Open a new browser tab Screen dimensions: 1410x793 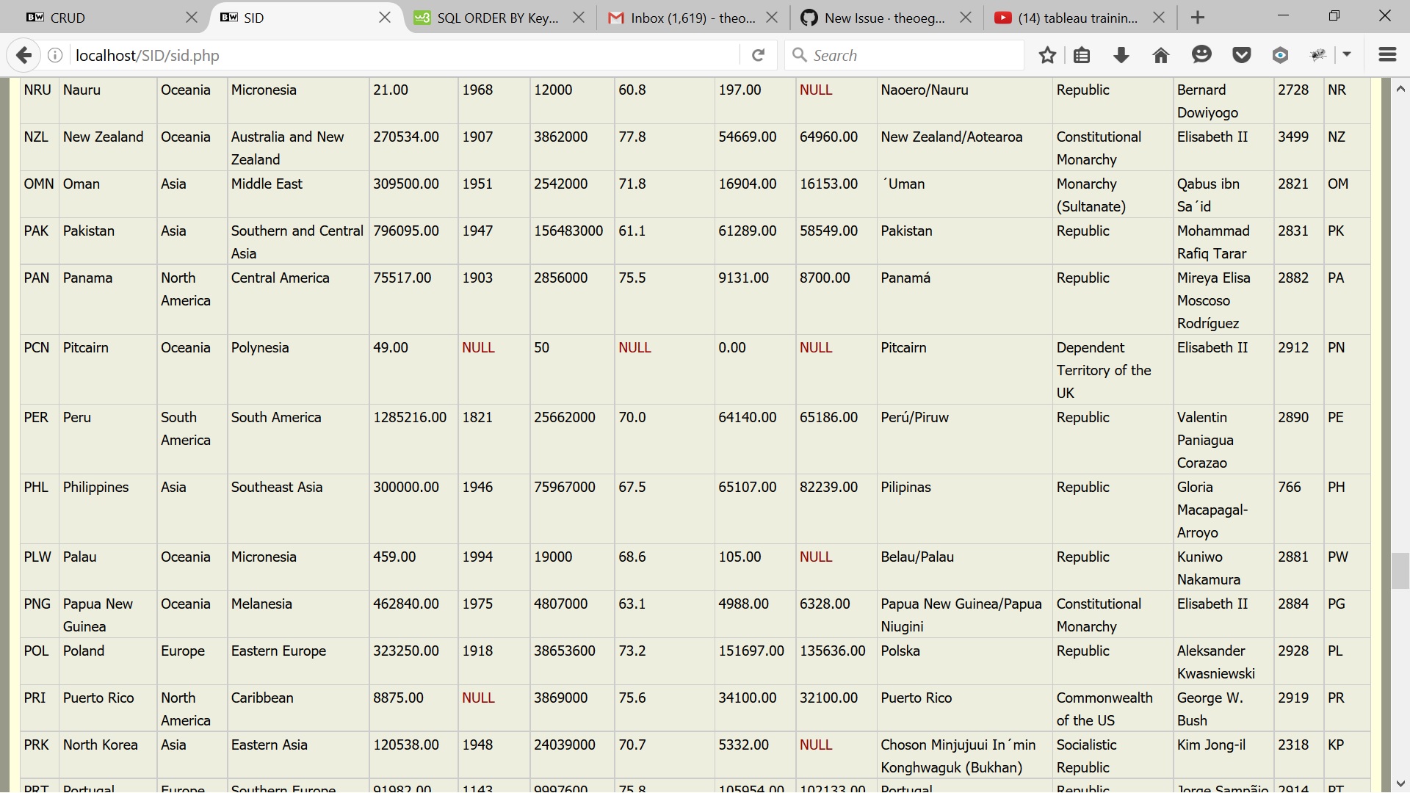(x=1198, y=18)
